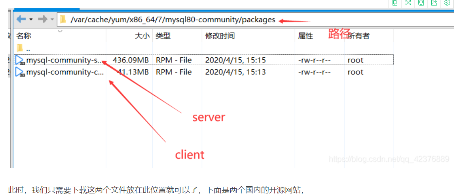The height and width of the screenshot is (195, 459).
Task: Click the green share arrow icon
Action: [x=434, y=3]
